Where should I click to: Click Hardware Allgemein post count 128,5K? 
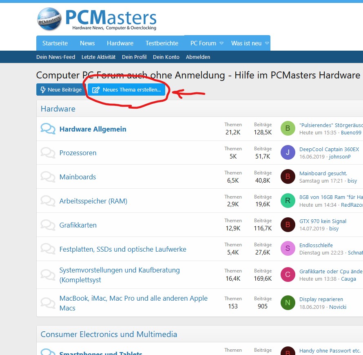(x=263, y=132)
